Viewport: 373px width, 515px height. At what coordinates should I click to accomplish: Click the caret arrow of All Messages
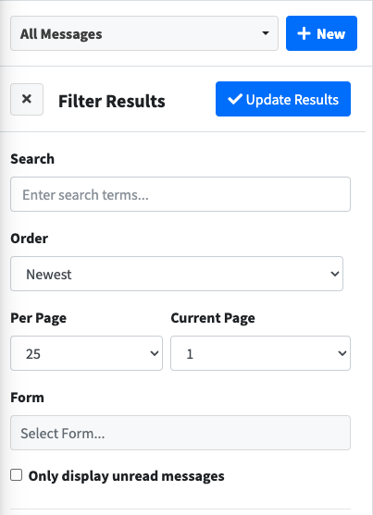(266, 33)
